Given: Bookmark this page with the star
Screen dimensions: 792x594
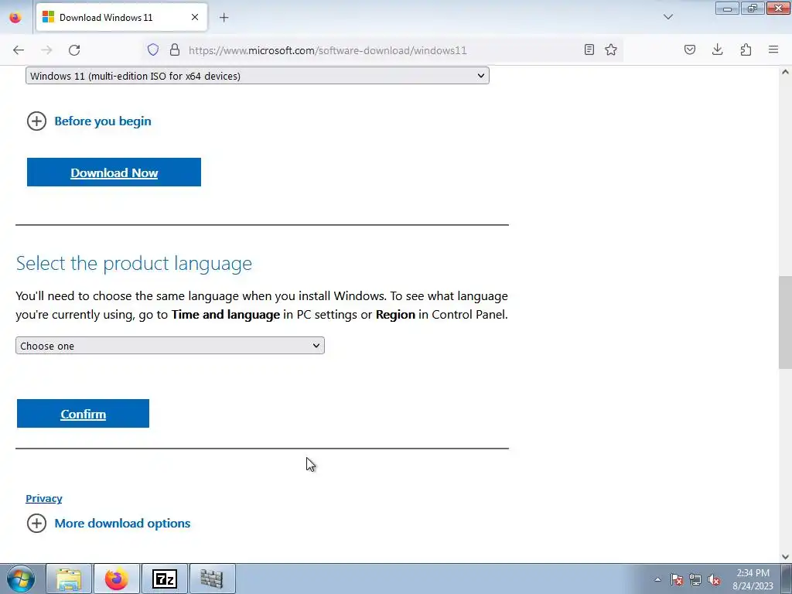Looking at the screenshot, I should tap(611, 49).
